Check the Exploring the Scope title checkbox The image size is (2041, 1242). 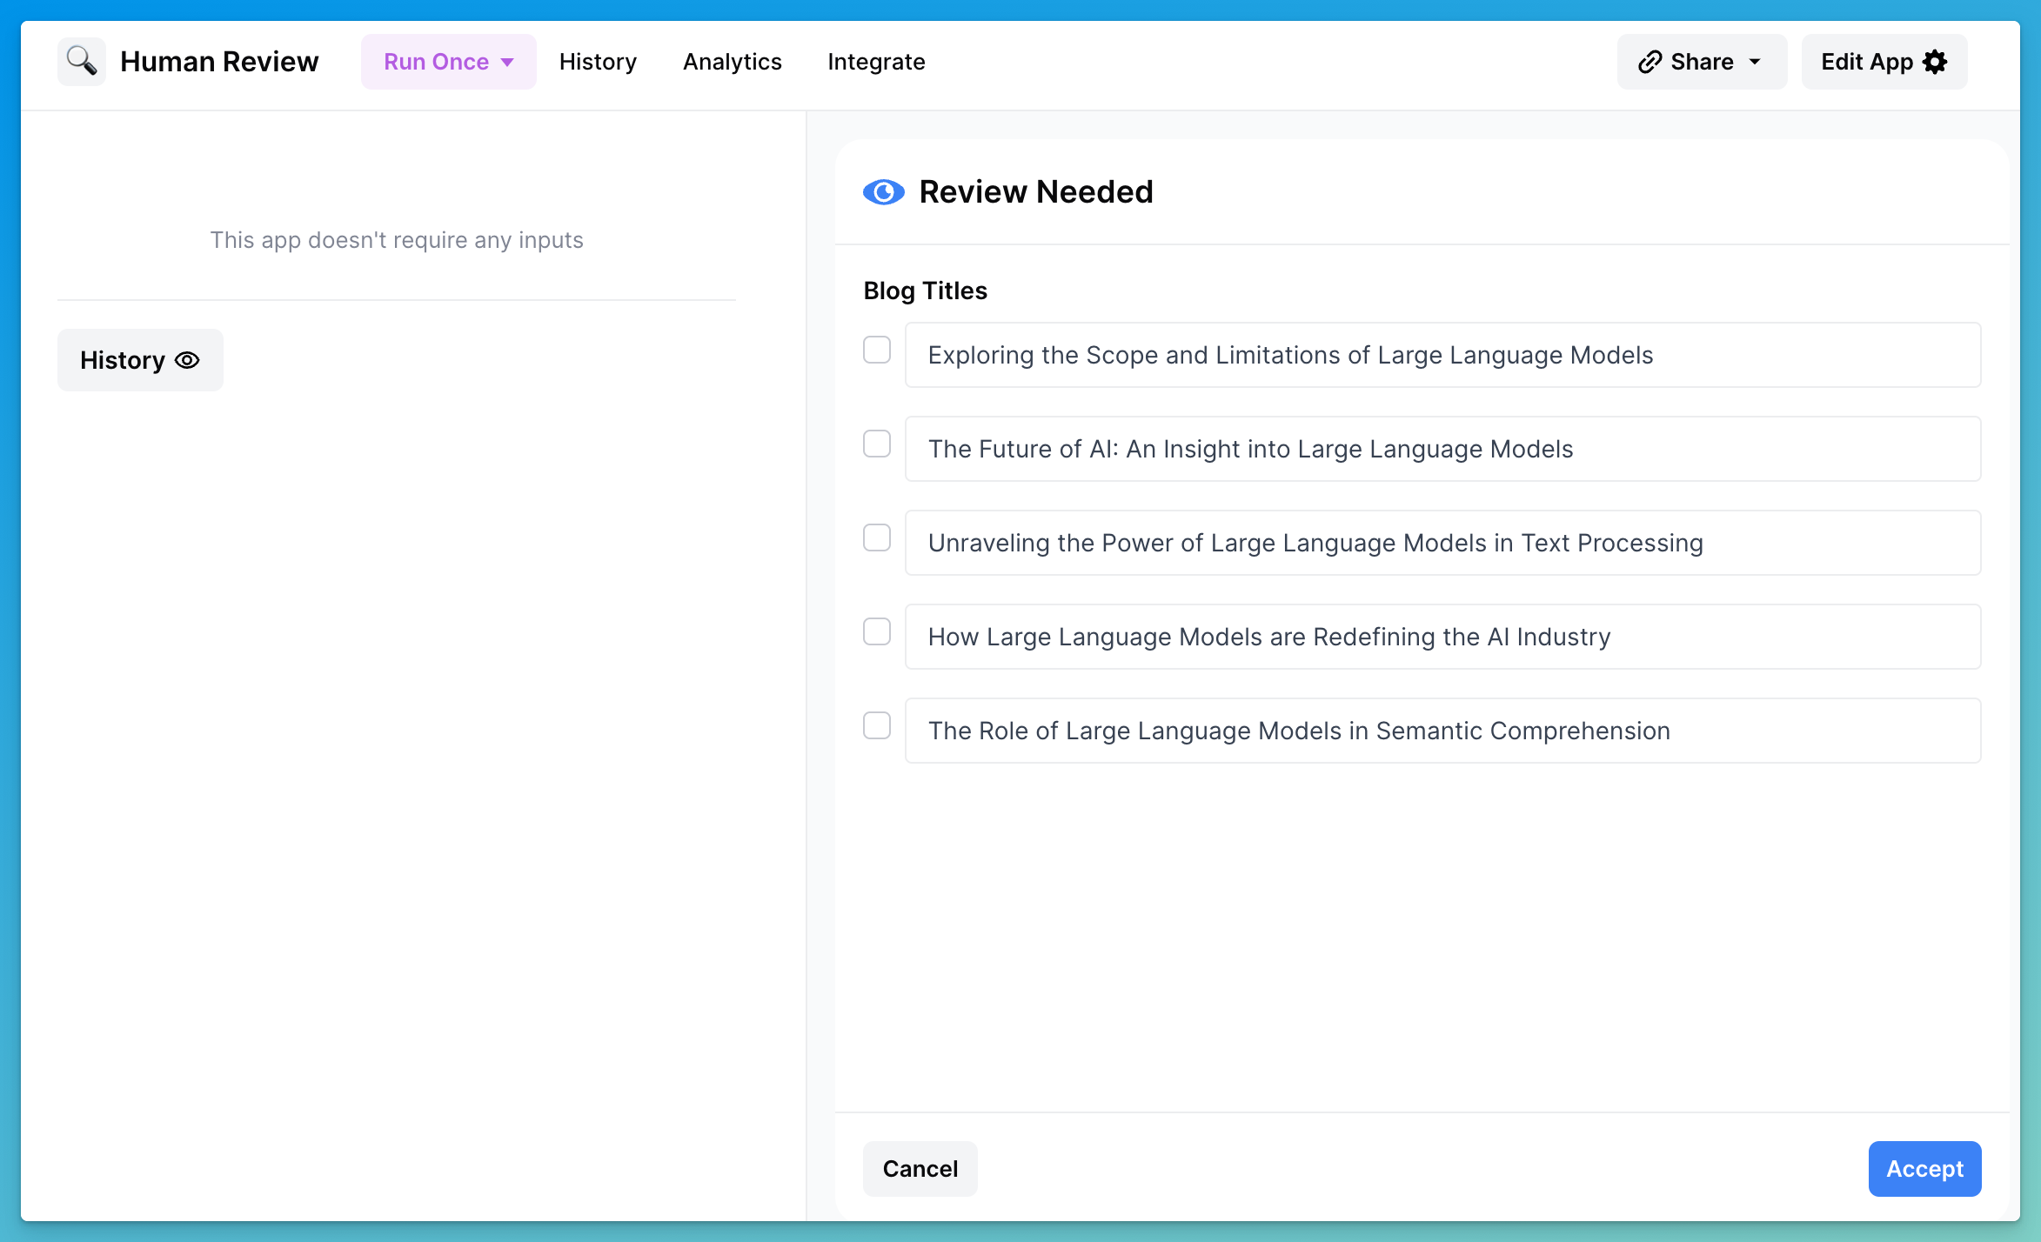click(877, 350)
